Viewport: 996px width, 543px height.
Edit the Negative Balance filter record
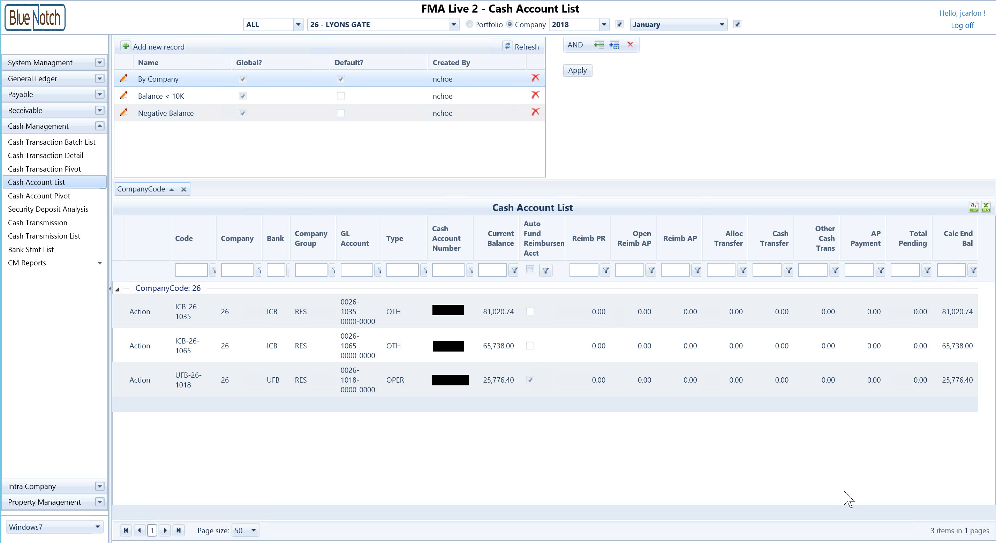tap(124, 113)
